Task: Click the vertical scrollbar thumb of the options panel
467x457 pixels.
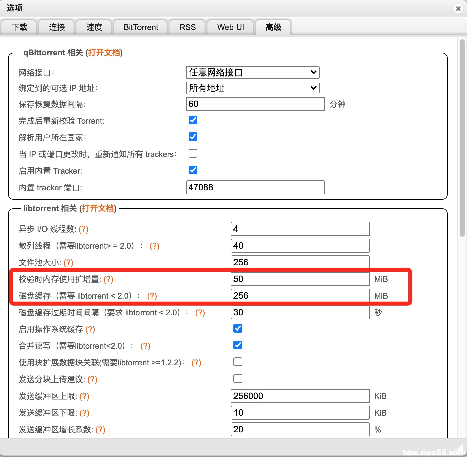Action: coord(462,138)
